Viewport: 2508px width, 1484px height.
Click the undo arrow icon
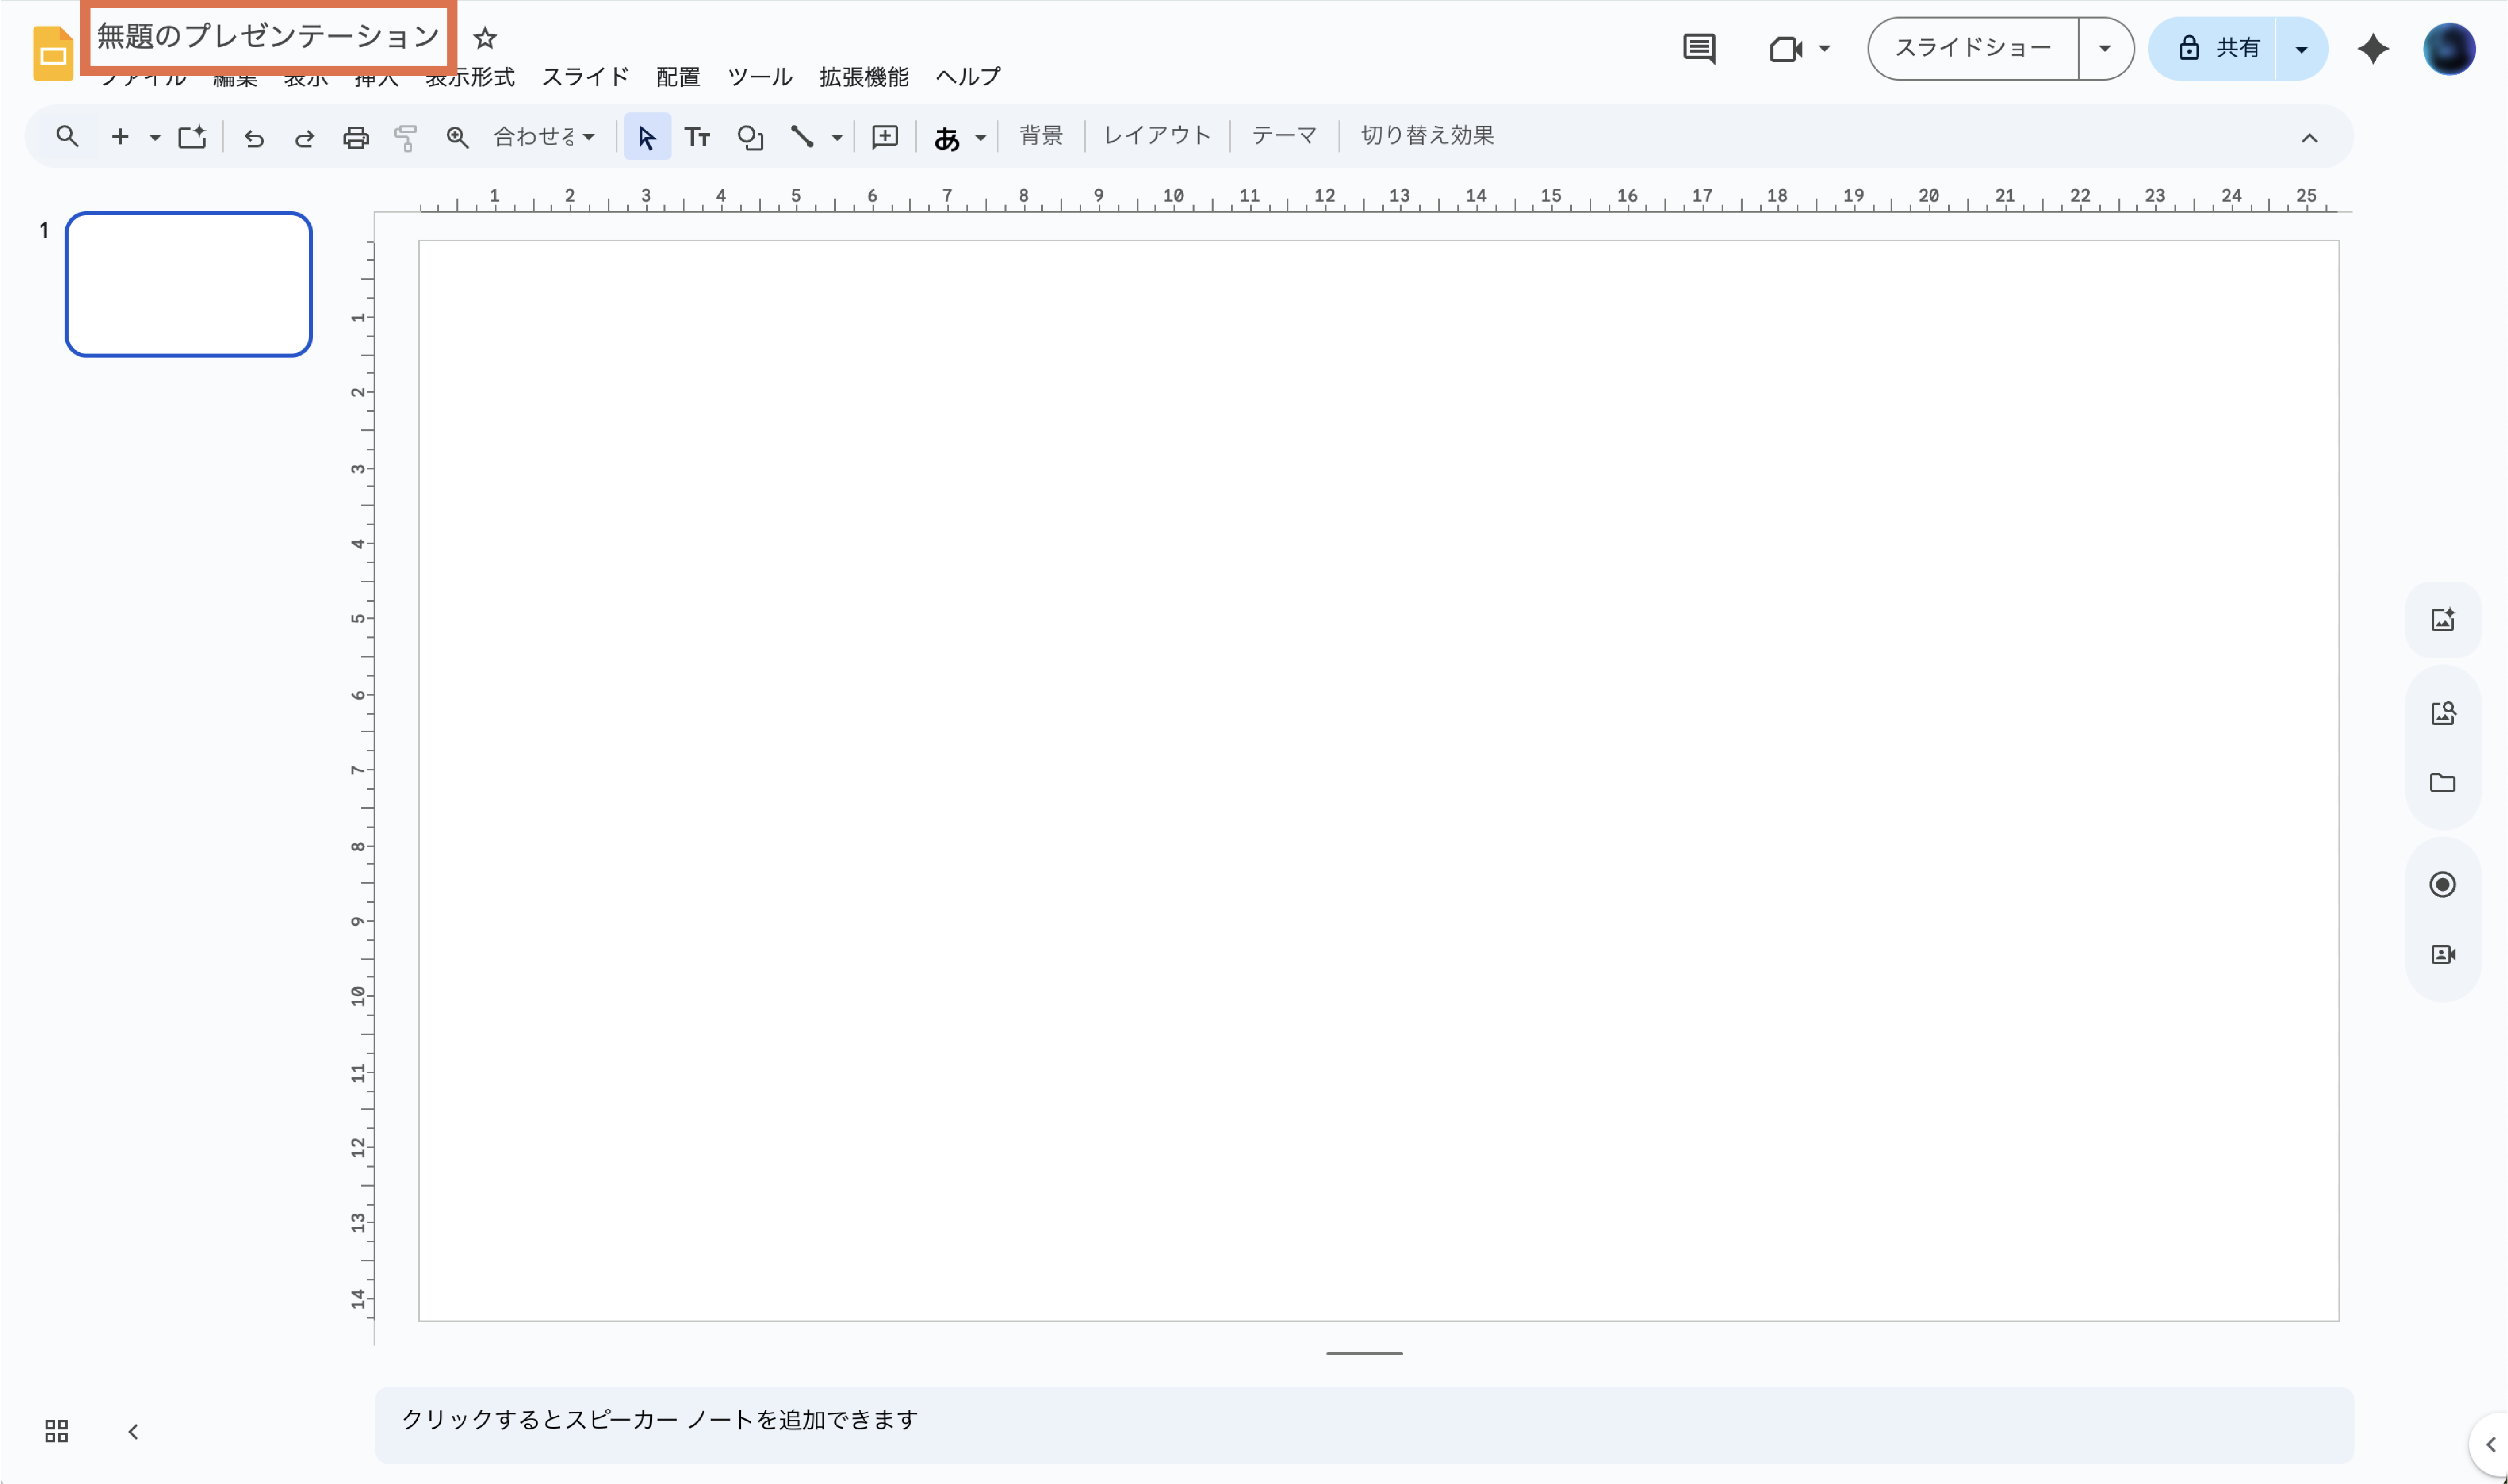click(254, 137)
